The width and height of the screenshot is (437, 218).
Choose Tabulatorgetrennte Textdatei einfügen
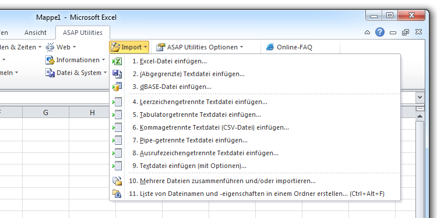pos(256,115)
